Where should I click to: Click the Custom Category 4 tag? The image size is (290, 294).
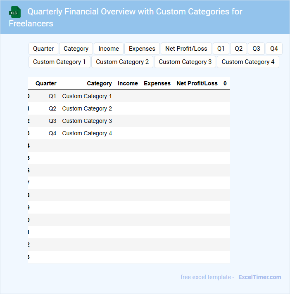[x=248, y=62]
